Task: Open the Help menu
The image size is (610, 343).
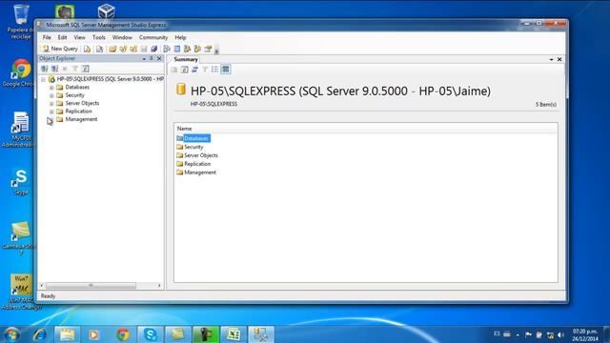Action: pyautogui.click(x=180, y=37)
